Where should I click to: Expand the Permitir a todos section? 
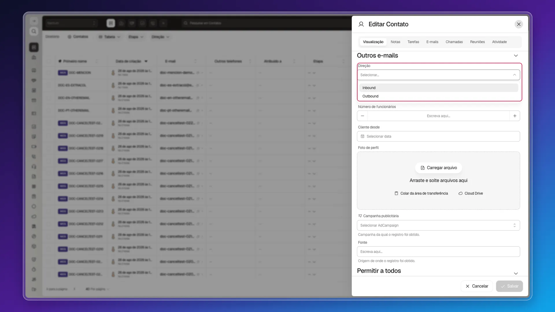click(516, 273)
